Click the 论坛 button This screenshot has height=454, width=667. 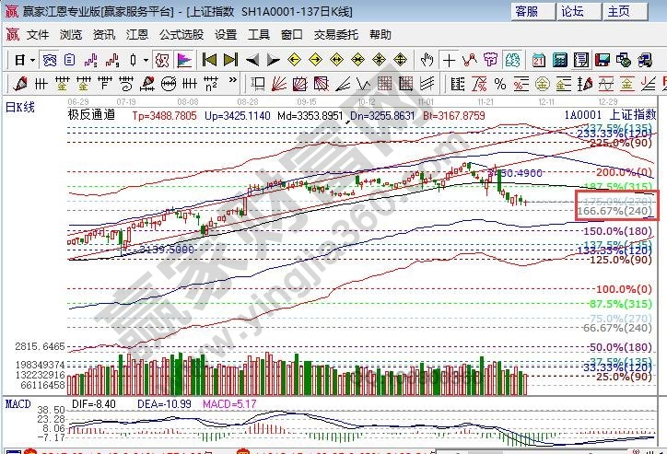coord(572,11)
